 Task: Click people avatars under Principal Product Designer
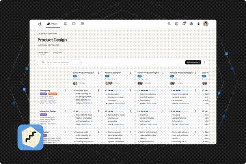coord(172,83)
